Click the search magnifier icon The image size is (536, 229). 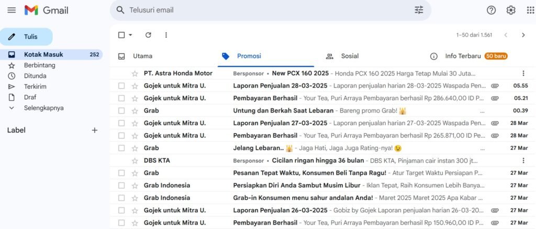point(120,10)
